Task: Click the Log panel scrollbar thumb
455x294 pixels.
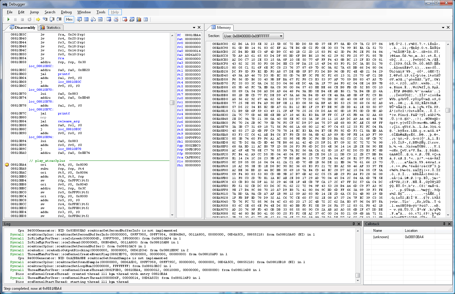Action: click(357, 275)
